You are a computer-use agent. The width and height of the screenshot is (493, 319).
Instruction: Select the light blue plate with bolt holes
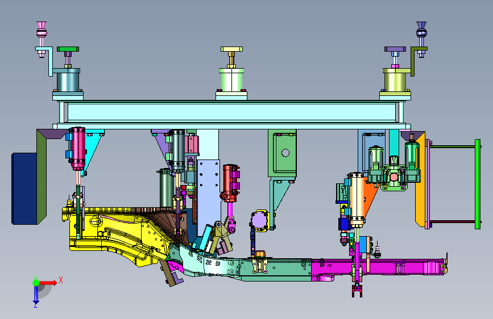coord(209,196)
